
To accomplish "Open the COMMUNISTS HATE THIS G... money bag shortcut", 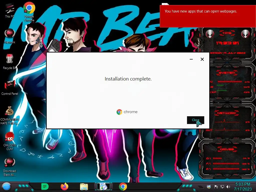I will pyautogui.click(x=10, y=115).
